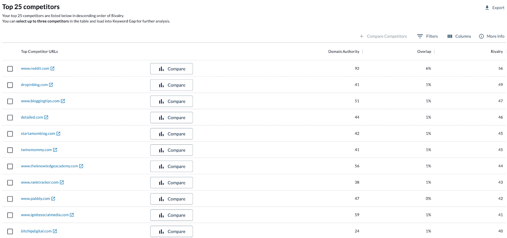Click the plus icon beside Compare Competitors
The image size is (507, 238).
(x=362, y=36)
